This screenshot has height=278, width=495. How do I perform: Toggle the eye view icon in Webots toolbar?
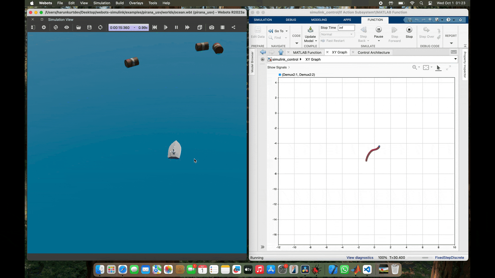point(67,27)
